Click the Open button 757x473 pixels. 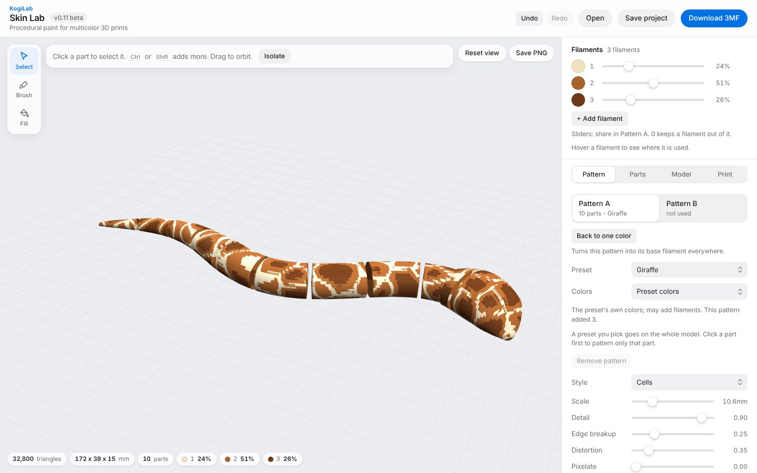click(x=595, y=18)
